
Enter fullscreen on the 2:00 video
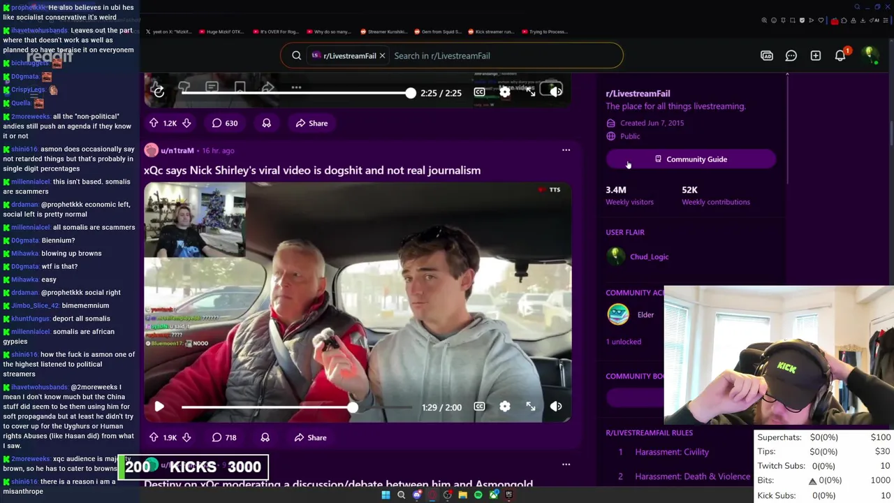click(x=531, y=407)
